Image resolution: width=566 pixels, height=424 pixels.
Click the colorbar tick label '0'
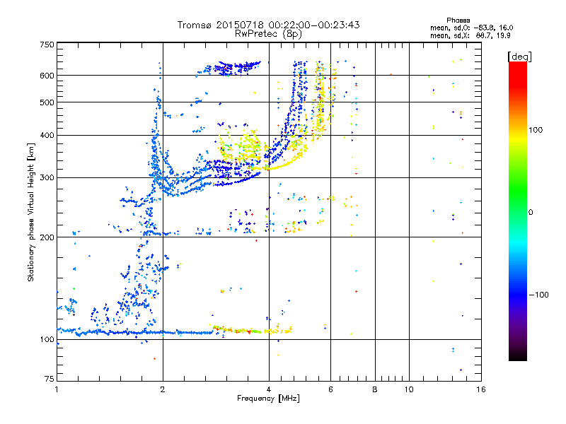click(530, 213)
